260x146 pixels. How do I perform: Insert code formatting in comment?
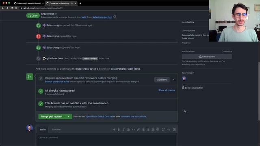[133, 130]
